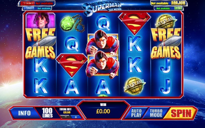Increase total bet with plus button
Image resolution: width=205 pixels, height=128 pixels.
pyautogui.click(x=76, y=117)
